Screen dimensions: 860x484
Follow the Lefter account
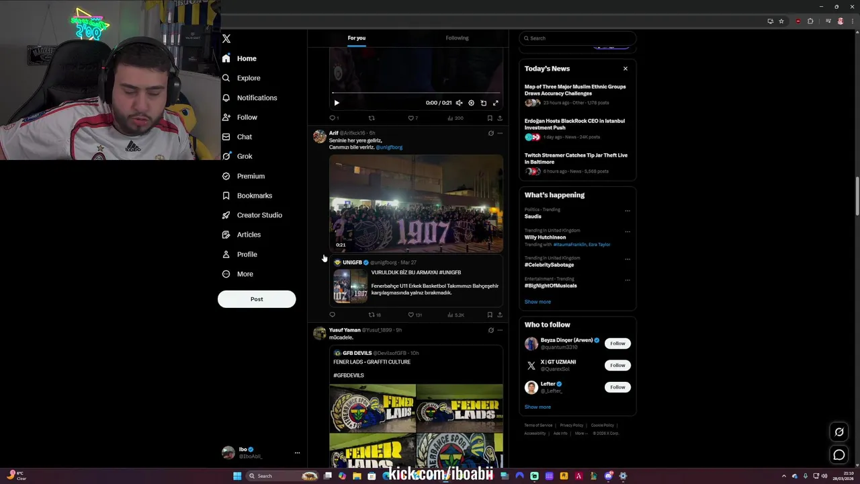click(x=617, y=387)
